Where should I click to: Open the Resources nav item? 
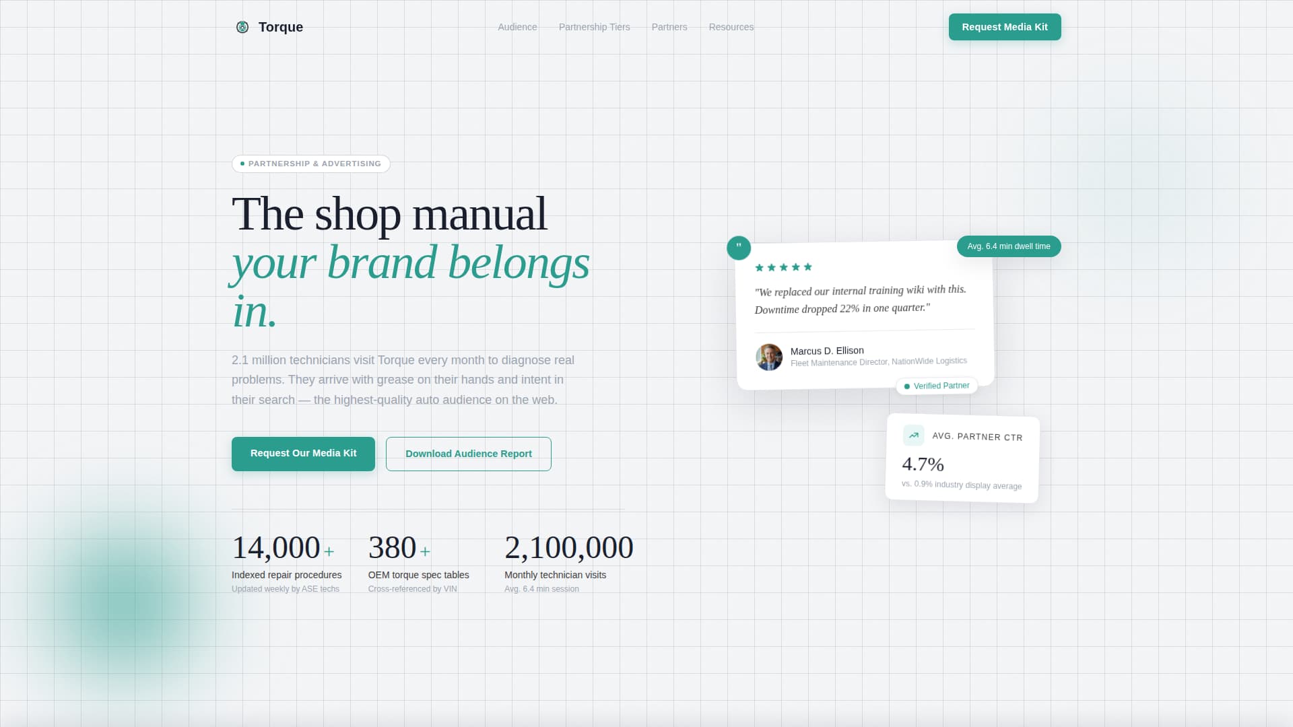coord(731,27)
